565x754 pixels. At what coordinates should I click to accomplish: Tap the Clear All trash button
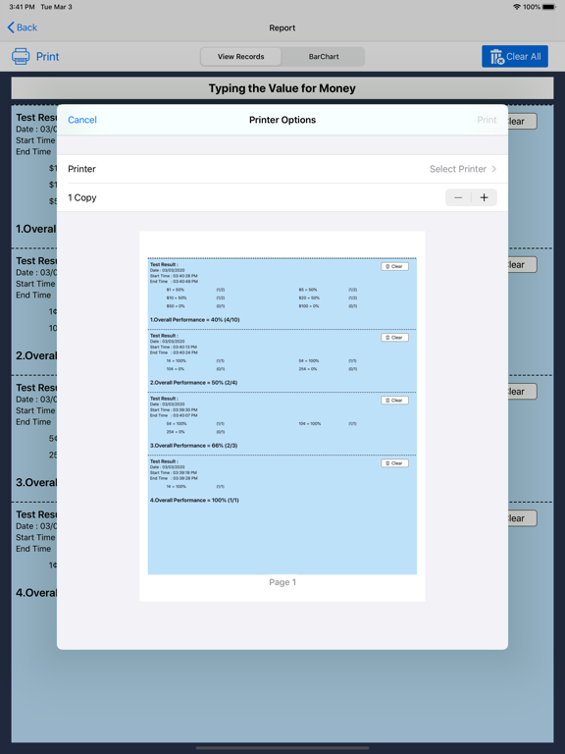click(x=515, y=57)
